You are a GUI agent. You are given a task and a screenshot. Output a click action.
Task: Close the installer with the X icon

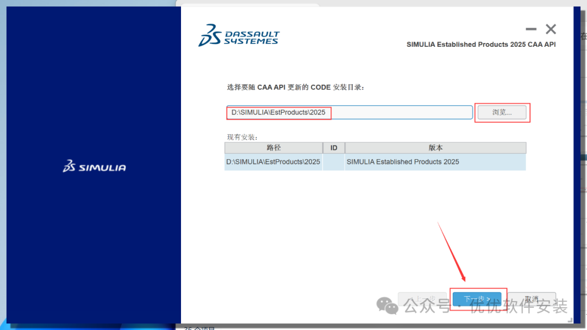click(551, 29)
